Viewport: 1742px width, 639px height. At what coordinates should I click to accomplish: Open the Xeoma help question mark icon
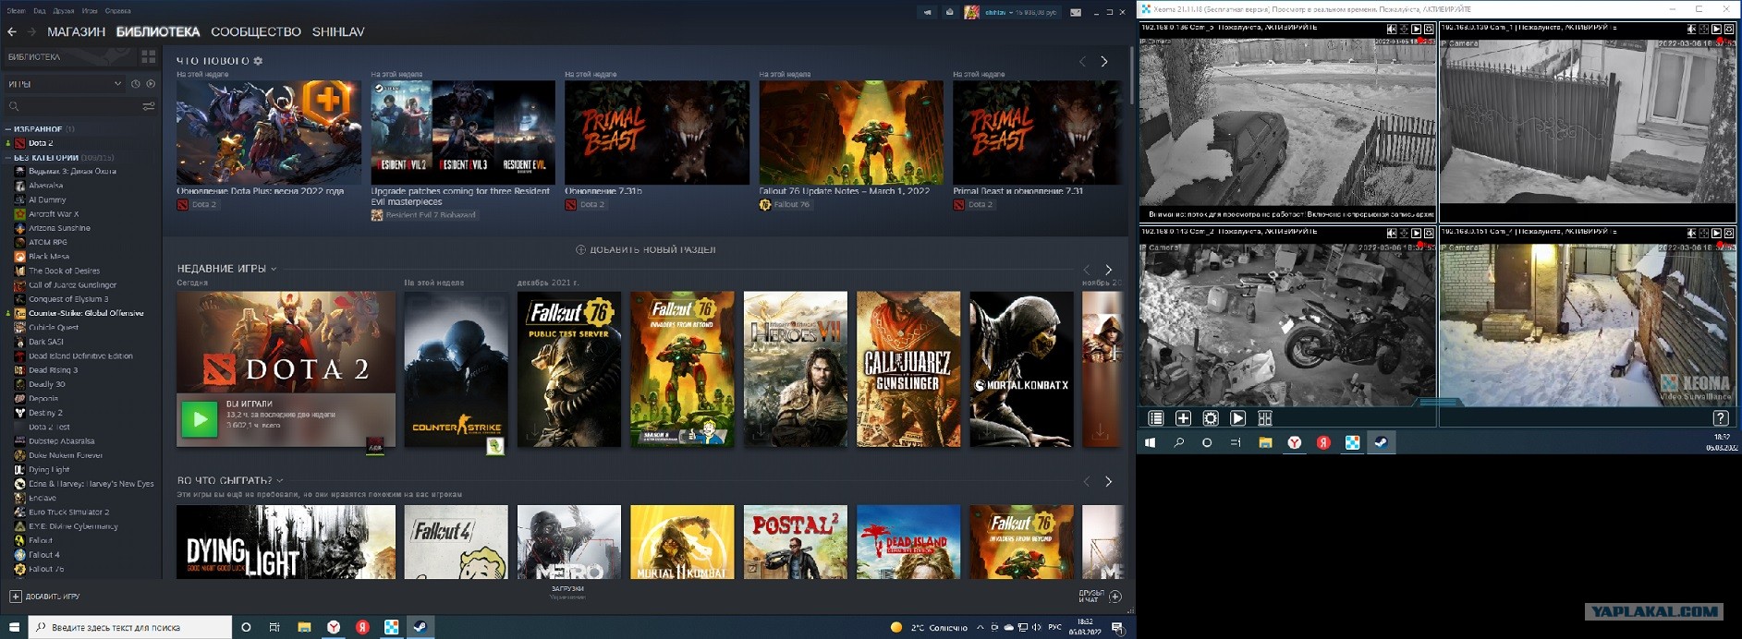point(1721,418)
